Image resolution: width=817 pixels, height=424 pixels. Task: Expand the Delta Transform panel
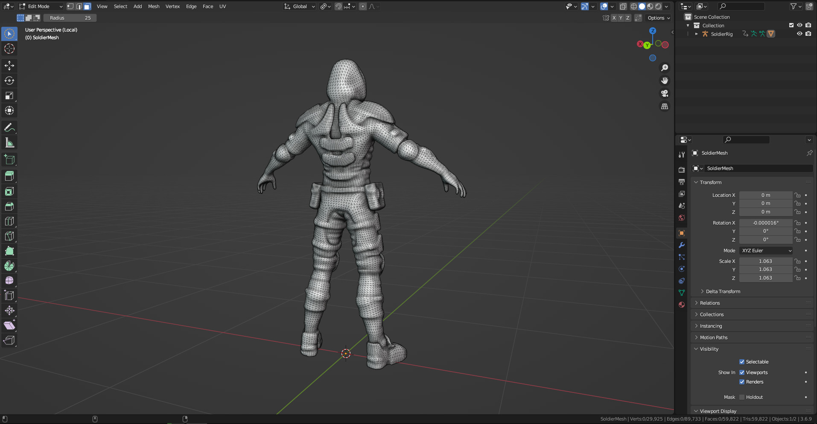pos(723,291)
